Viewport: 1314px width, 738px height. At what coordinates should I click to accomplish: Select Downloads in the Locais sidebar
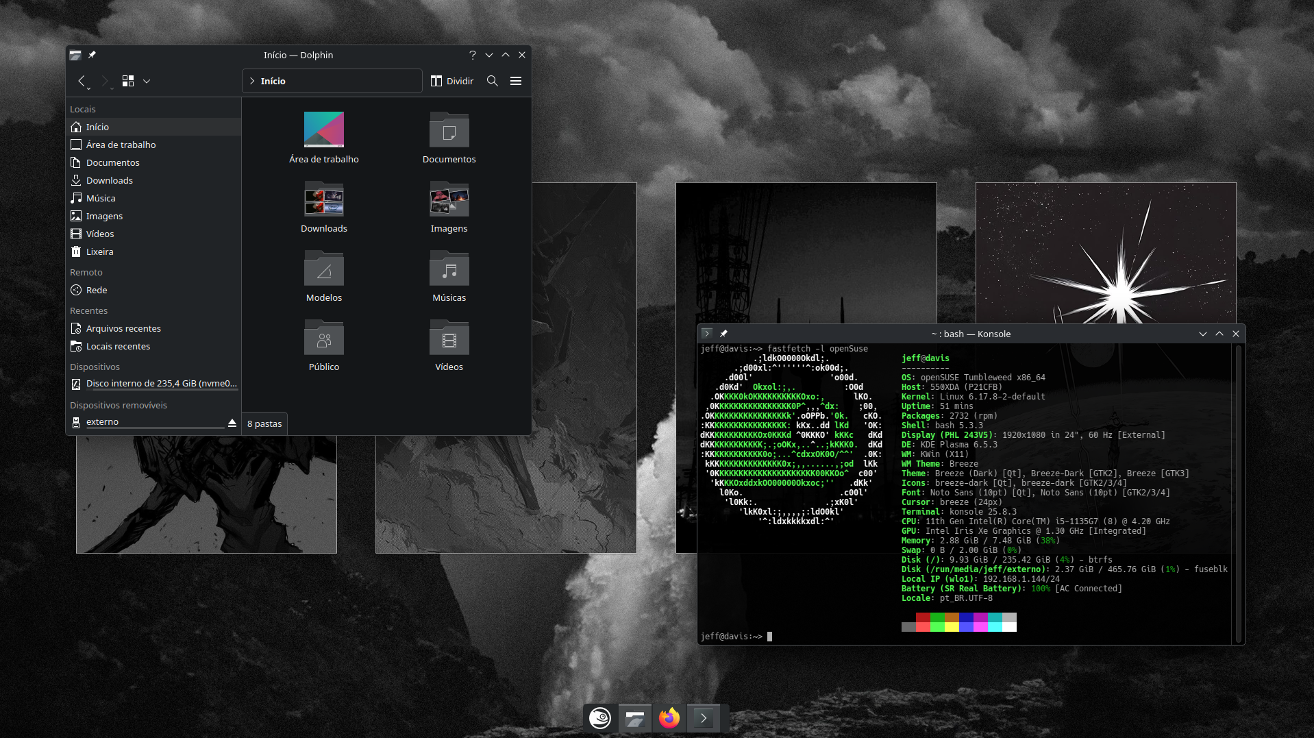pos(110,180)
